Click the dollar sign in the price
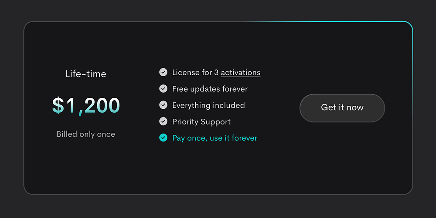The height and width of the screenshot is (218, 436). pyautogui.click(x=58, y=106)
